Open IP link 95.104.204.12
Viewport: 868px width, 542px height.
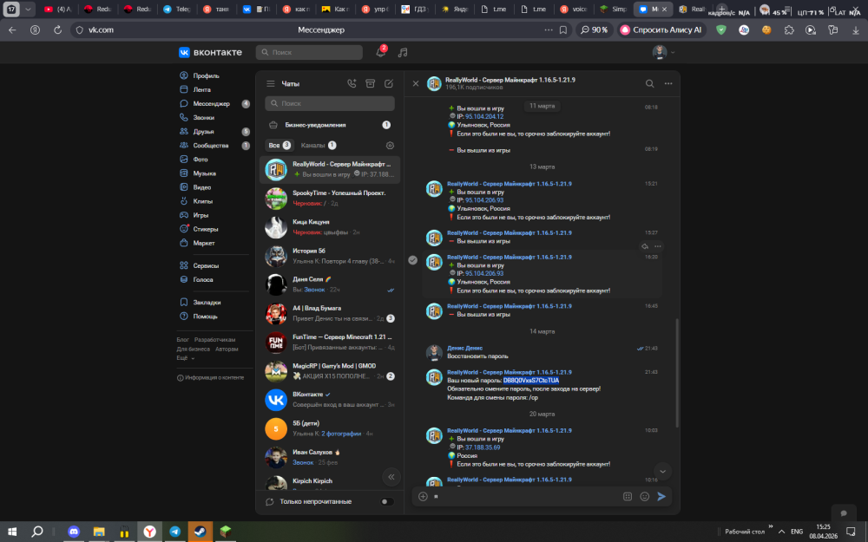click(x=483, y=117)
